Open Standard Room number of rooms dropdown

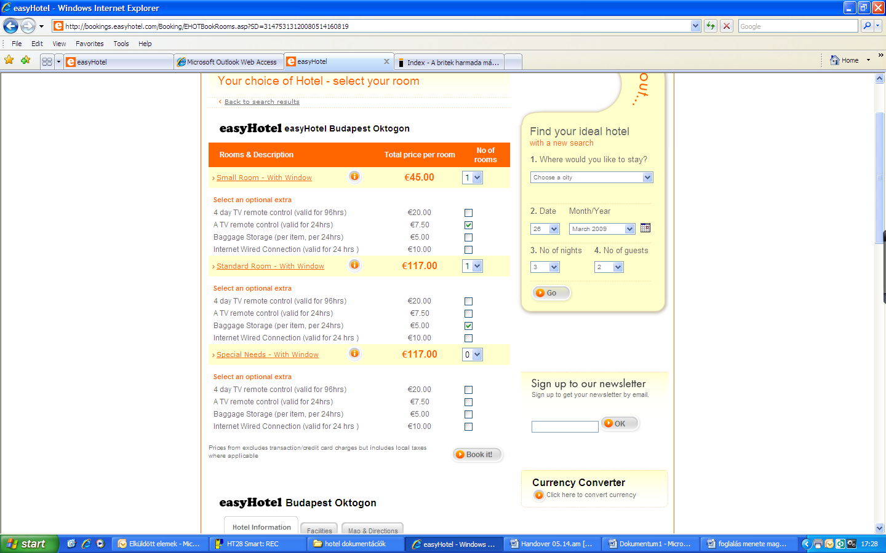click(x=473, y=266)
